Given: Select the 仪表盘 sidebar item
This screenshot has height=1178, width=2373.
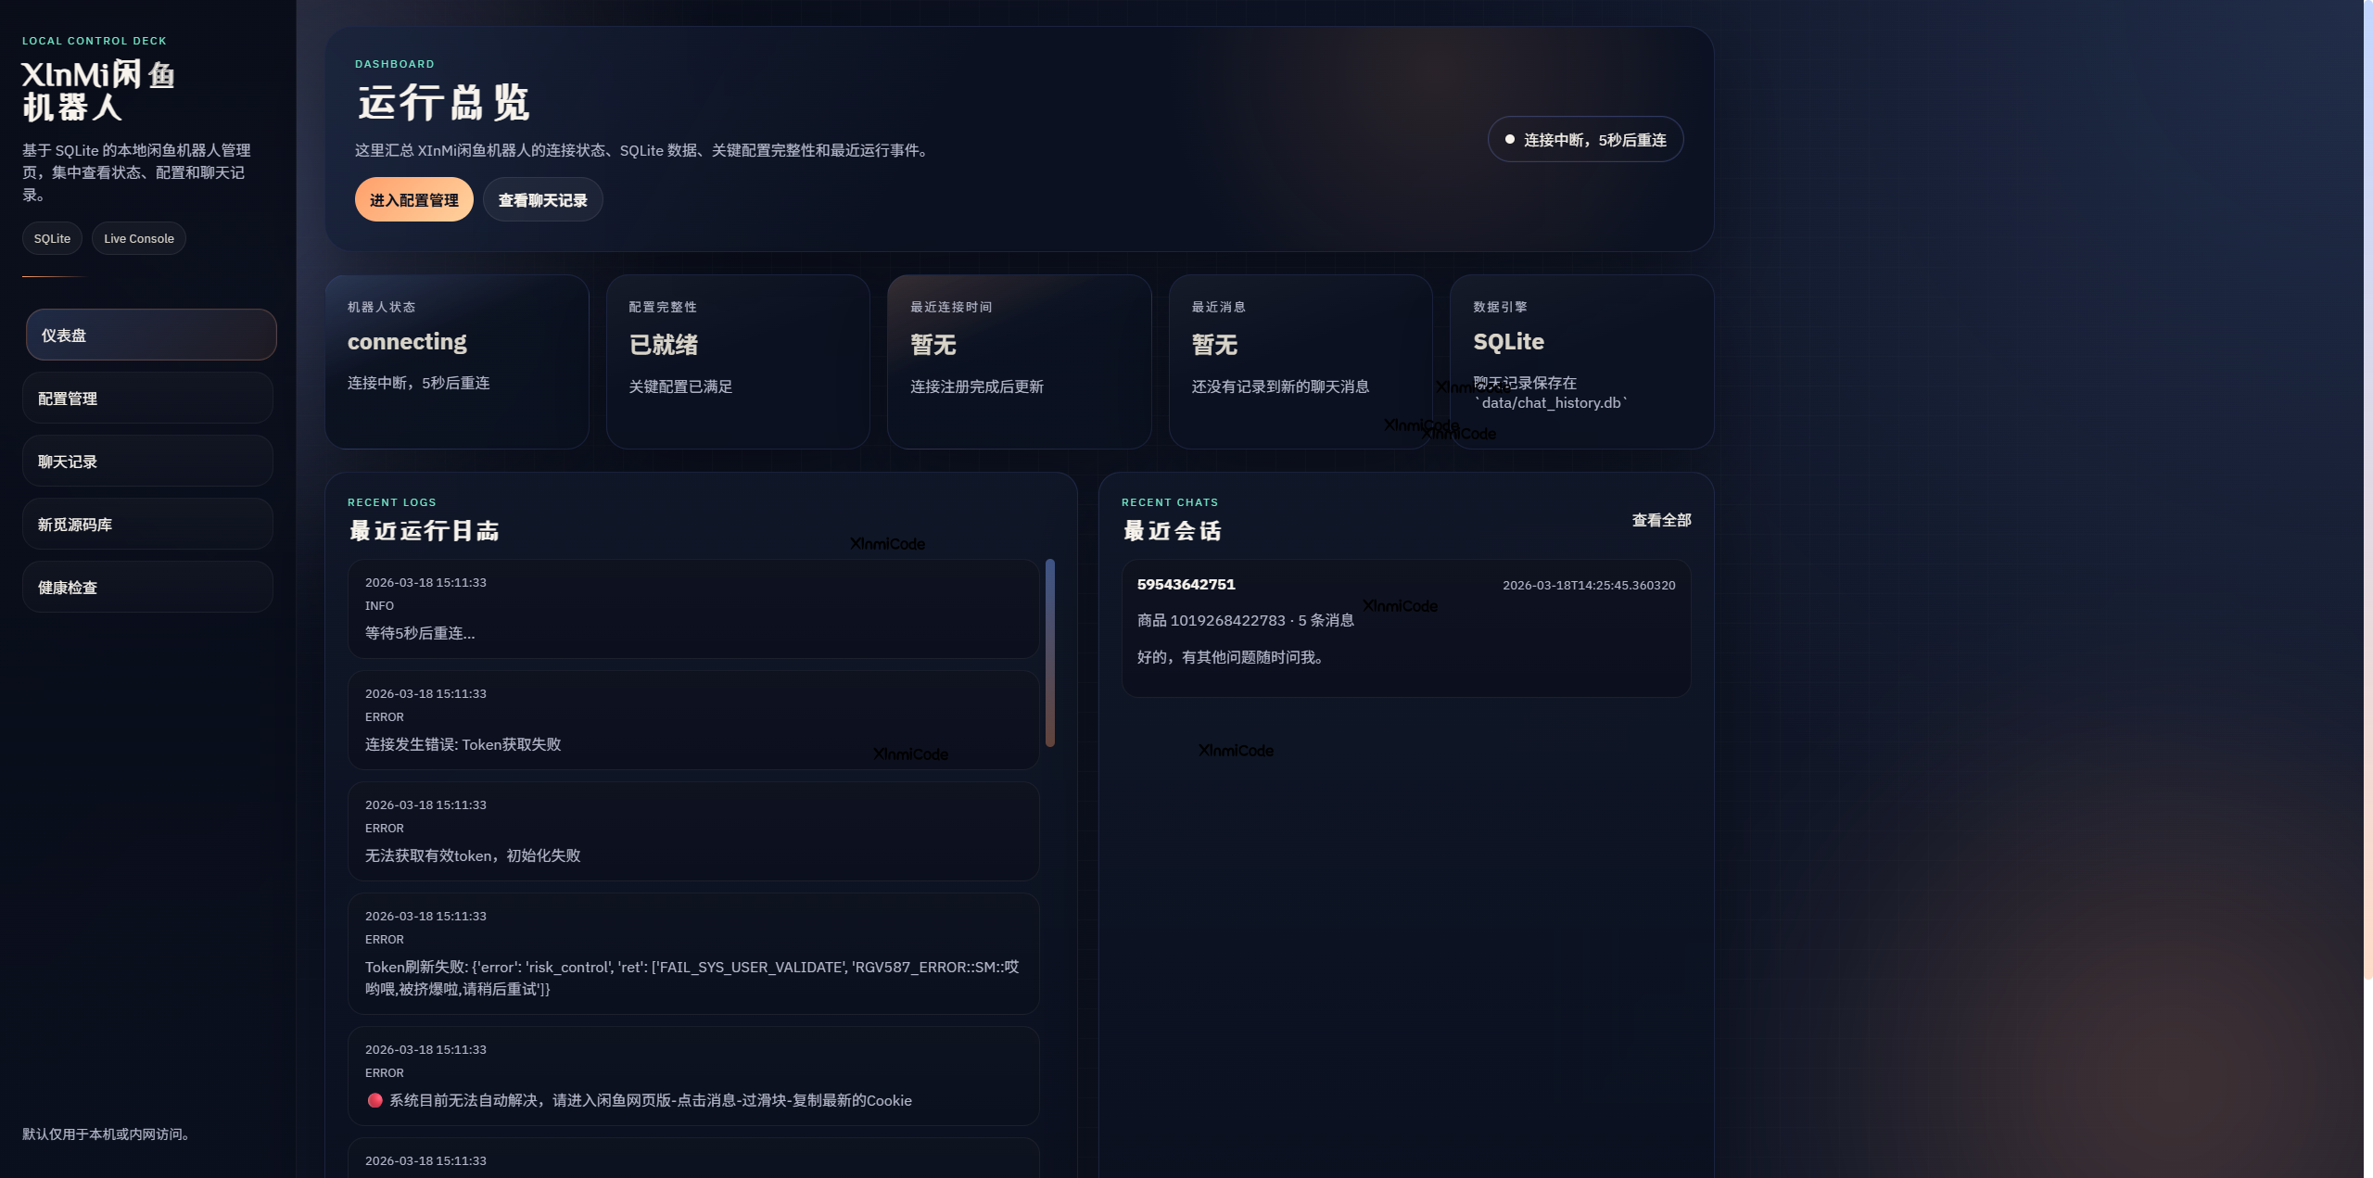Looking at the screenshot, I should (150, 335).
